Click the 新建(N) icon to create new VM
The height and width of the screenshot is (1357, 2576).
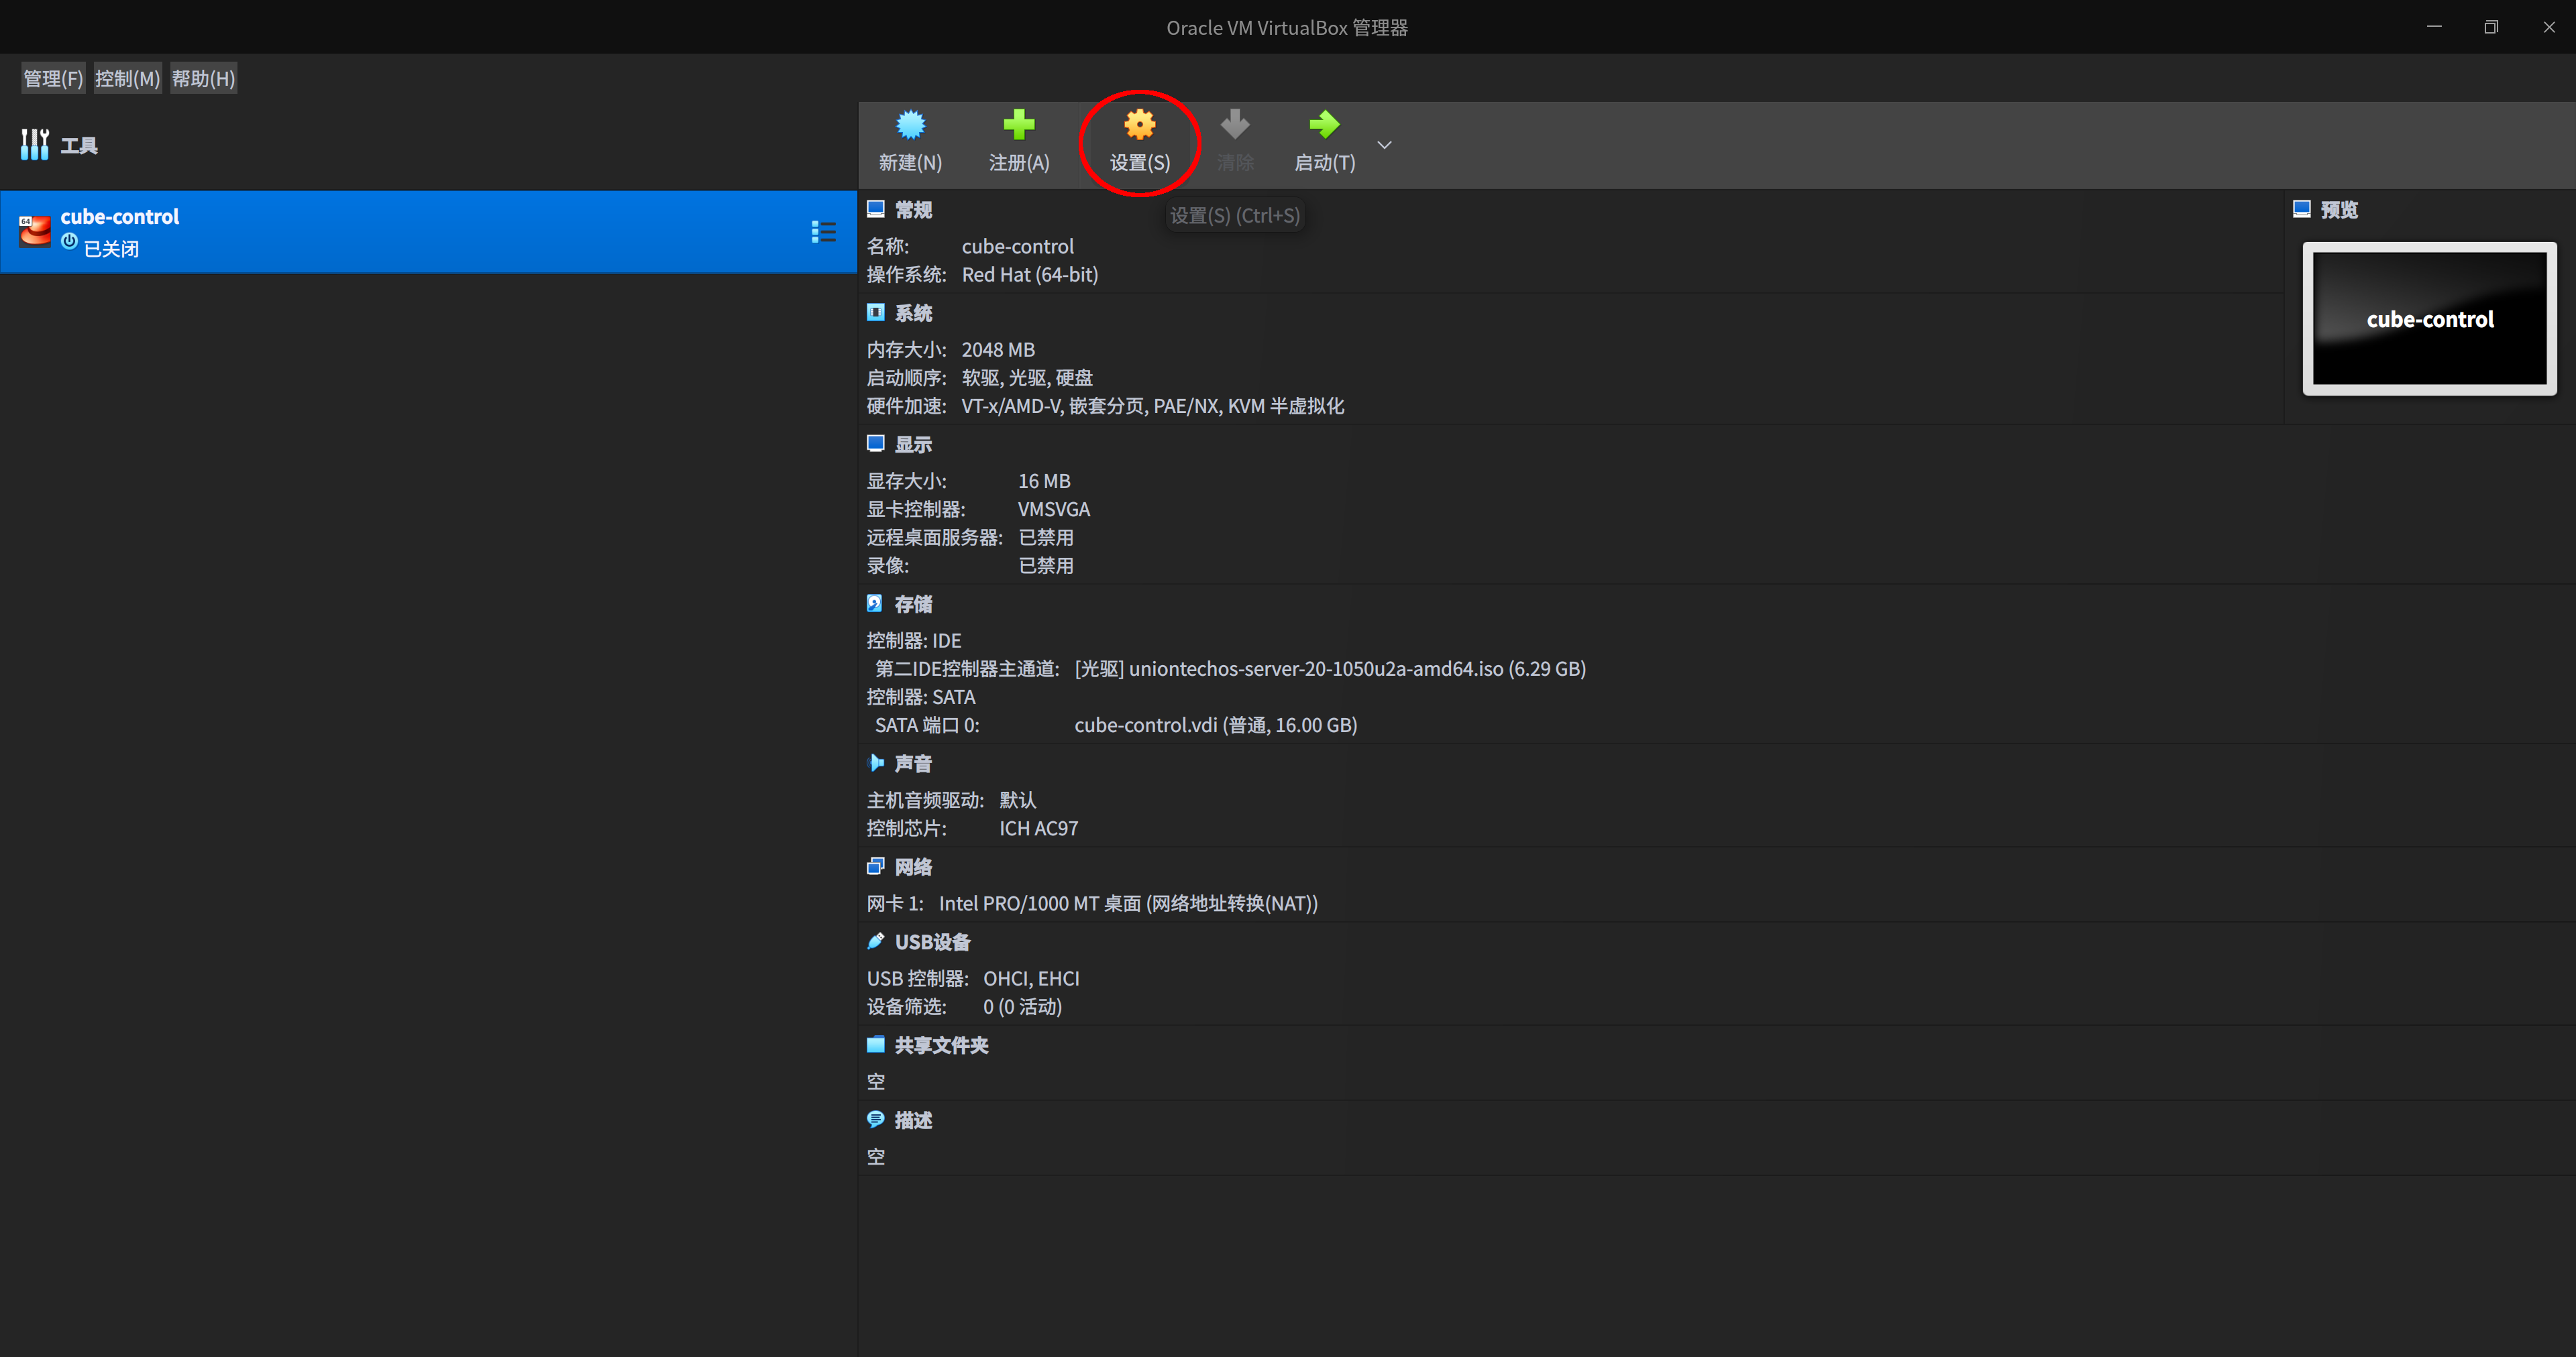910,142
